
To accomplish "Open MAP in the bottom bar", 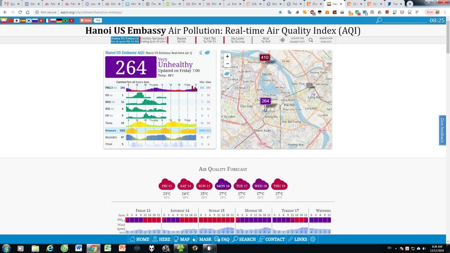I will [x=181, y=239].
